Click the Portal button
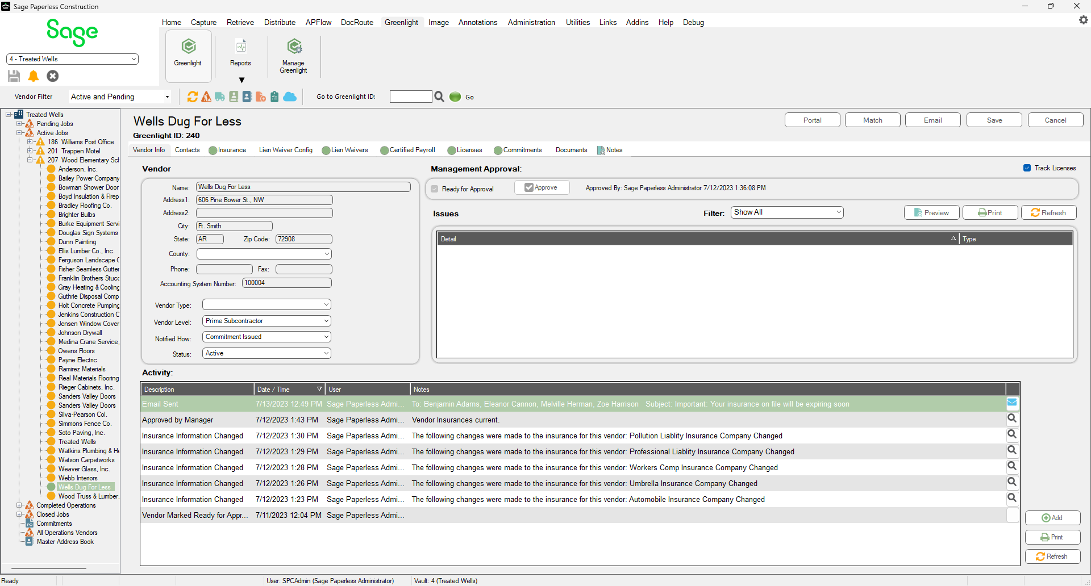 click(812, 120)
